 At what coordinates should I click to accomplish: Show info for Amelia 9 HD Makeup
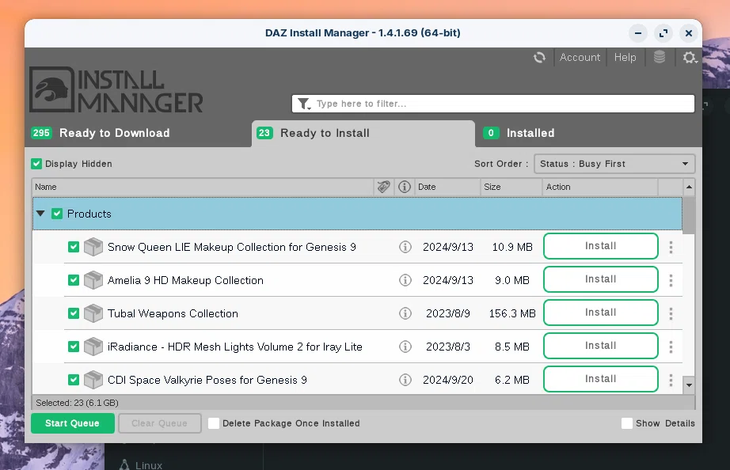(405, 280)
